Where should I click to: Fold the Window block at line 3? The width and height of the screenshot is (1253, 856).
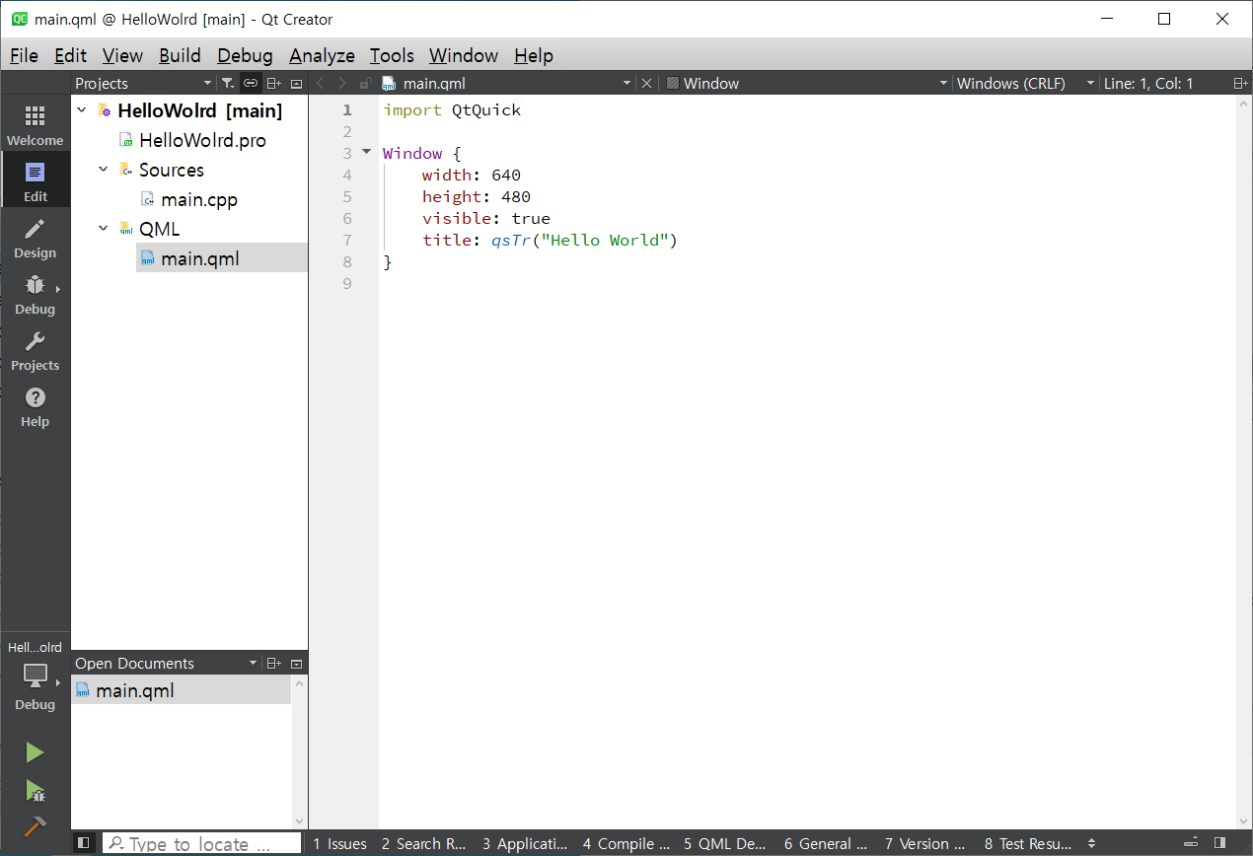point(366,153)
